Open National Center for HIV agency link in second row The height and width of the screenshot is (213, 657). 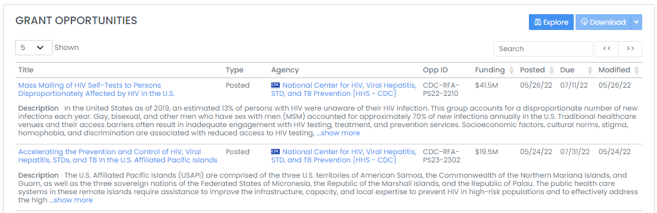click(x=344, y=156)
